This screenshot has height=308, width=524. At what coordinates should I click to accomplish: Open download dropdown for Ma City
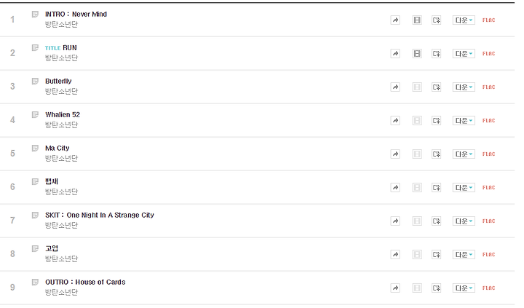[x=464, y=154]
